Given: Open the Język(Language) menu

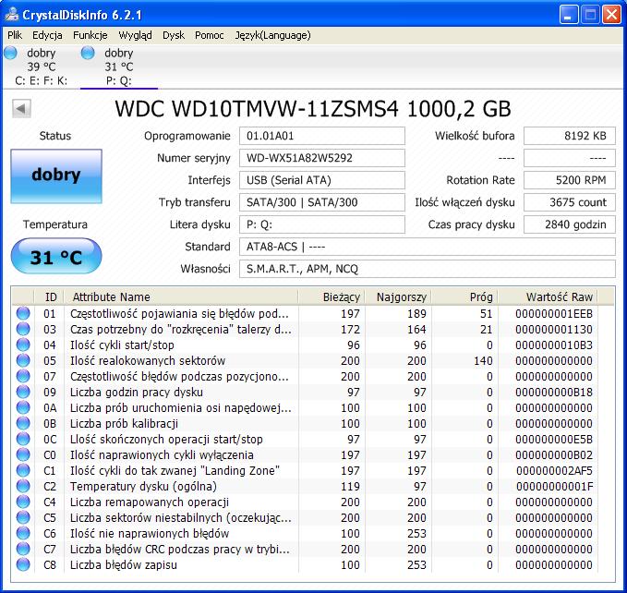Looking at the screenshot, I should coord(272,35).
